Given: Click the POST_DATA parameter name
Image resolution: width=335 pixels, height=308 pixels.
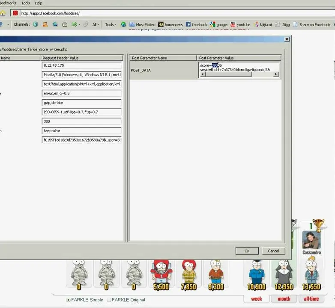Looking at the screenshot, I should click(x=141, y=71).
